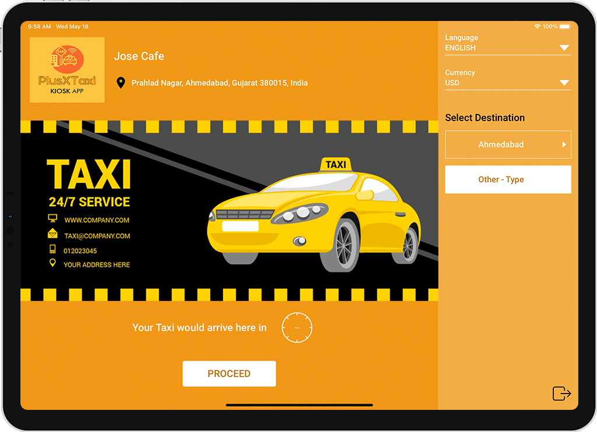The width and height of the screenshot is (597, 432).
Task: Select the ENGLISH language value
Action: (461, 48)
